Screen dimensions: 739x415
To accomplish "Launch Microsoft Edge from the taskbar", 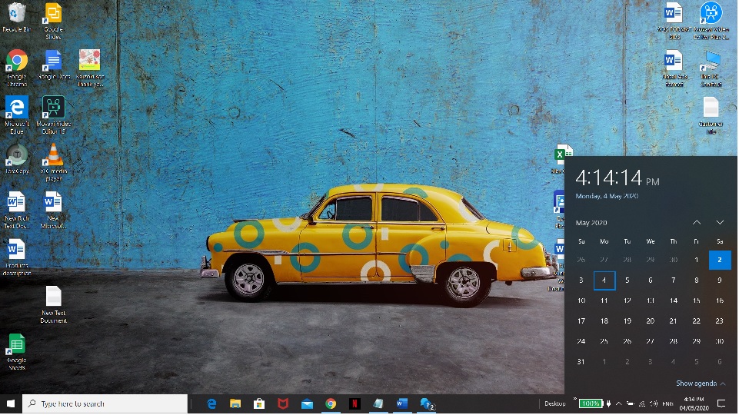I will pyautogui.click(x=211, y=404).
